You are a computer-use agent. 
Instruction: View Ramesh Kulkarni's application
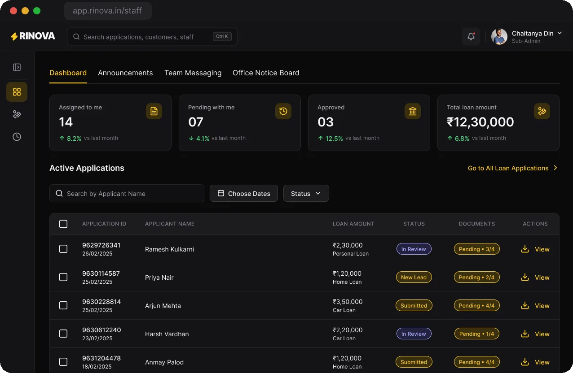point(542,249)
